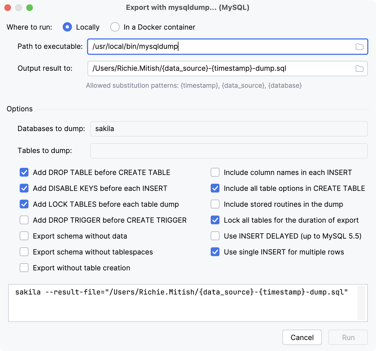
Task: Uncheck Include all table options in CREATE TABLE
Action: [x=215, y=188]
